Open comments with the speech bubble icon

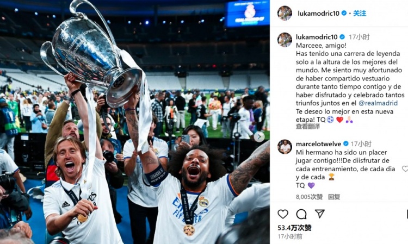point(301,214)
